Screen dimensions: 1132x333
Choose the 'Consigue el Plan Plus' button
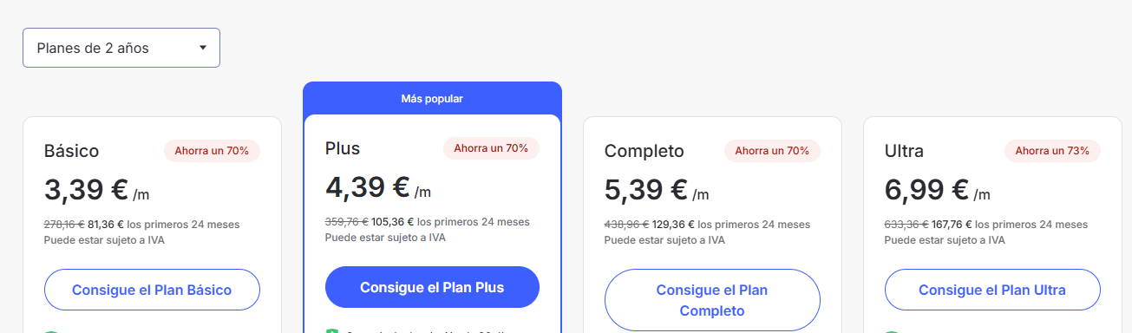(x=432, y=287)
